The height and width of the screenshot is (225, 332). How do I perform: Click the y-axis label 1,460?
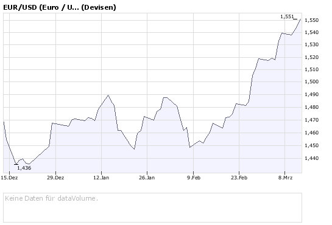tap(311, 133)
